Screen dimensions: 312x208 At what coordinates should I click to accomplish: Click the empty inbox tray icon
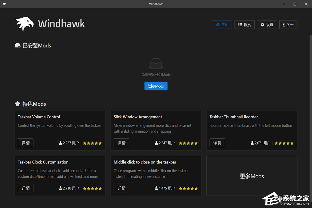coord(156,64)
